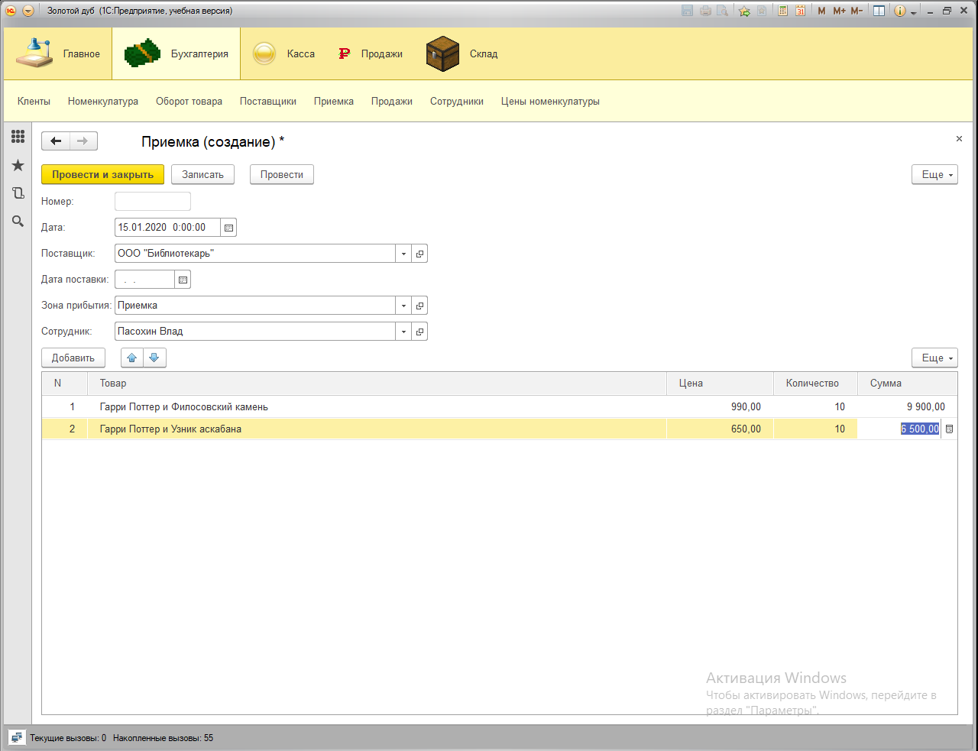The image size is (978, 751).
Task: Open the top Еще menu button
Action: [x=934, y=174]
